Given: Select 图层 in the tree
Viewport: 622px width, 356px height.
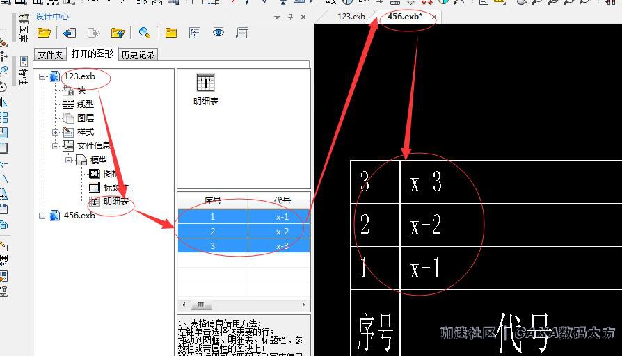Looking at the screenshot, I should pos(85,118).
